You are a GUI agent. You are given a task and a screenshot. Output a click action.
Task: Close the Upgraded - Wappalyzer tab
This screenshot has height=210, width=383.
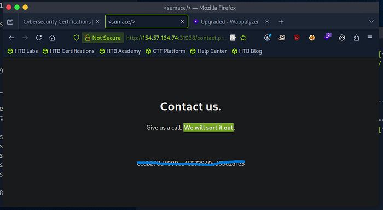tap(267, 22)
